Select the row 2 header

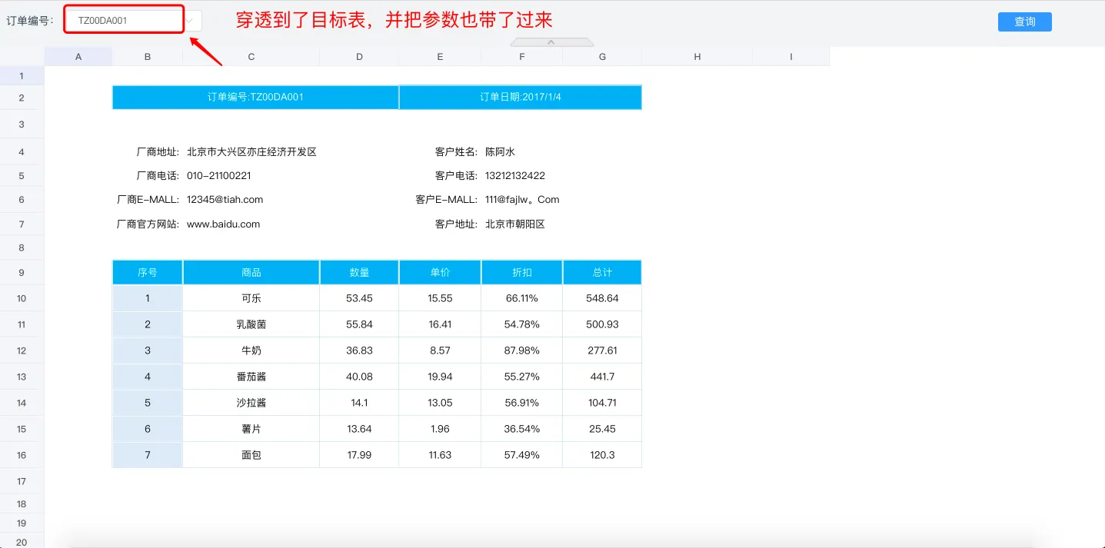(x=22, y=98)
